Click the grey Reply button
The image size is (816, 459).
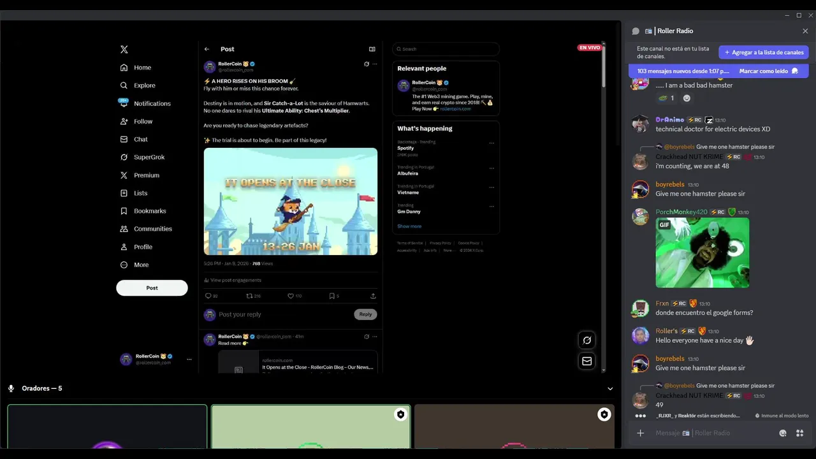[x=365, y=314]
